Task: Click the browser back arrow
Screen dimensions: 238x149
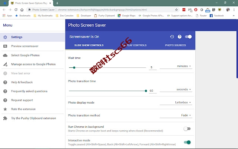Action: point(4,10)
